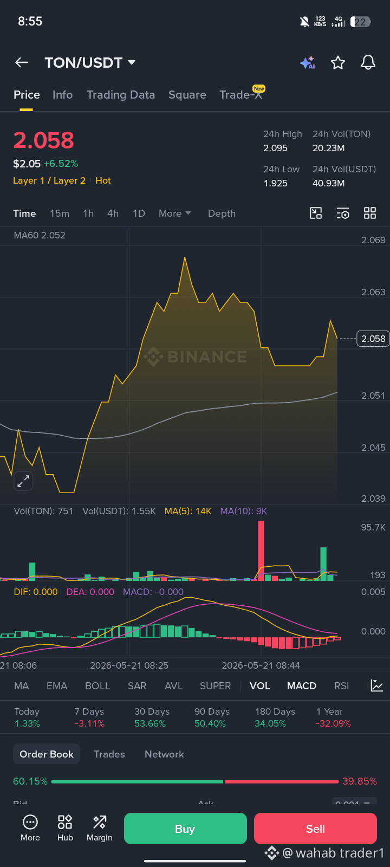The width and height of the screenshot is (390, 867).
Task: Tap 24h Vol(TON) 20.23M
Action: (328, 148)
